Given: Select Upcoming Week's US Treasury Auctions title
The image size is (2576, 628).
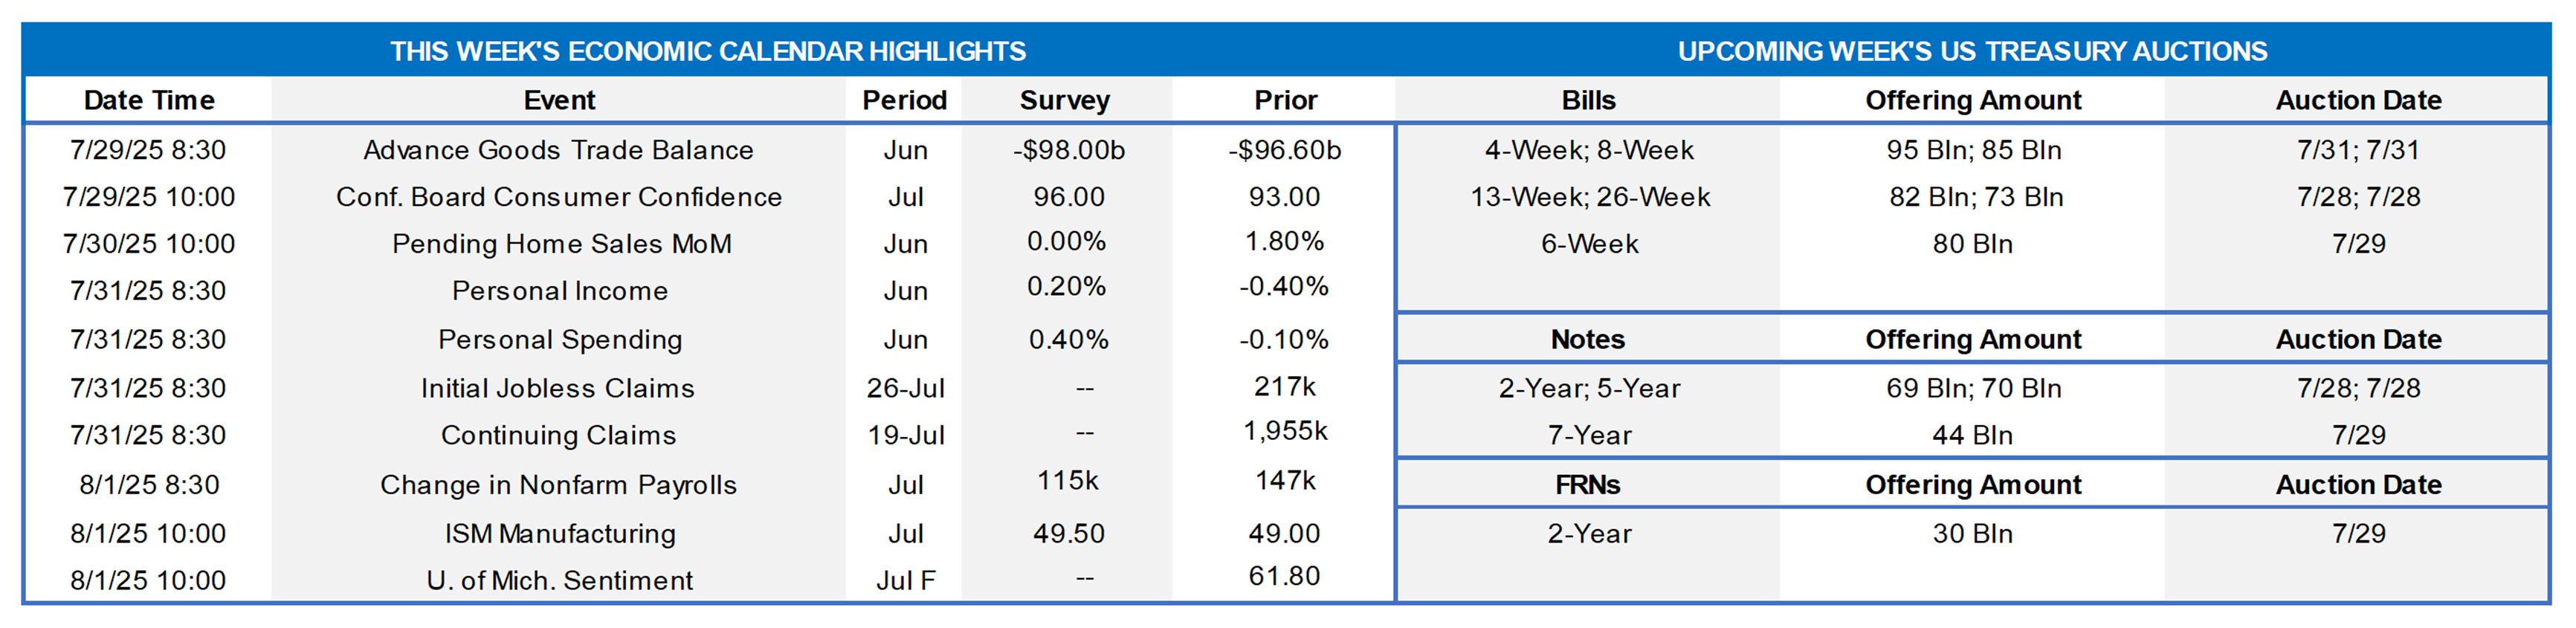Looking at the screenshot, I should pos(1971,51).
